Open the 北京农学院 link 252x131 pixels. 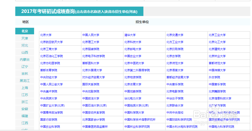(x=173, y=56)
